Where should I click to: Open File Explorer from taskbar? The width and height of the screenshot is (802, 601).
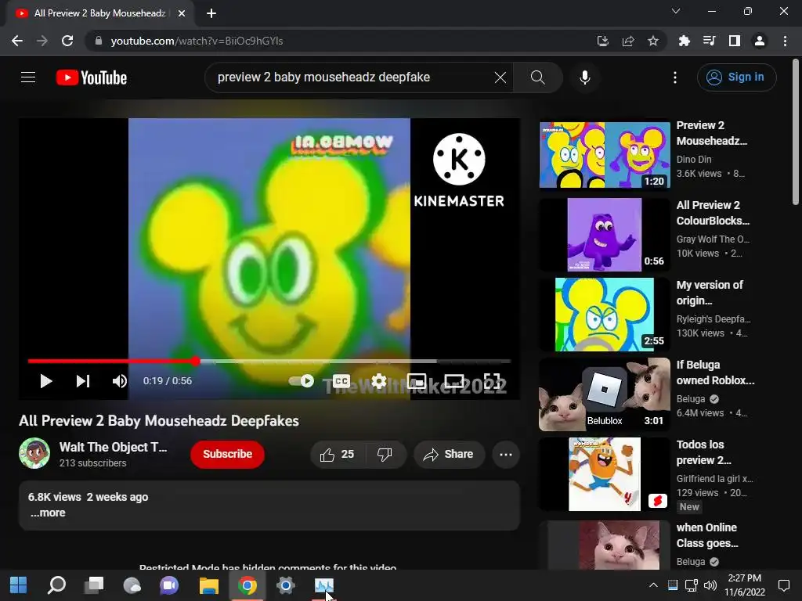(x=208, y=585)
